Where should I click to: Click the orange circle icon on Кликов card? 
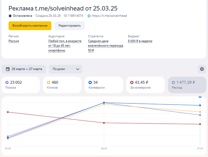point(48,82)
